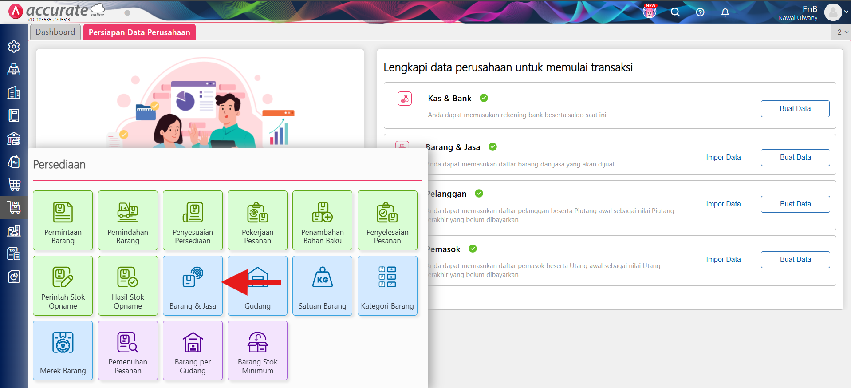Select Persiapan Data Perusahaan tab
851x388 pixels.
139,32
